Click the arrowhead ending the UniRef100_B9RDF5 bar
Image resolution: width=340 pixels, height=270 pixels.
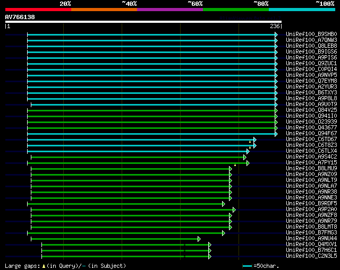coord(224,204)
